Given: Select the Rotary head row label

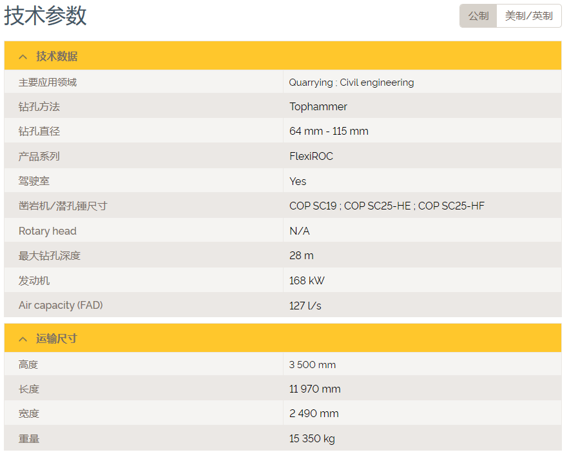Looking at the screenshot, I should point(48,231).
